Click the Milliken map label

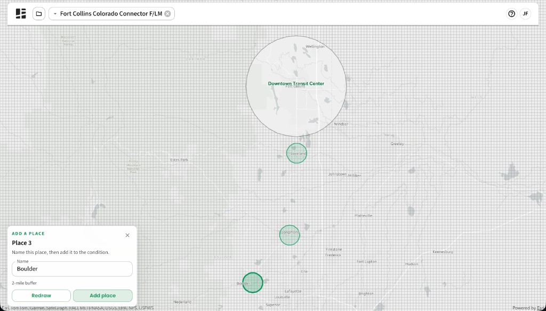click(x=355, y=176)
